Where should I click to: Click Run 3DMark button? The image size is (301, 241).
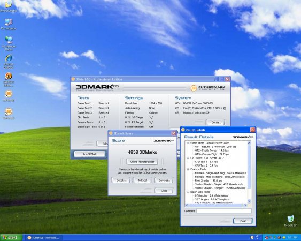click(90, 154)
